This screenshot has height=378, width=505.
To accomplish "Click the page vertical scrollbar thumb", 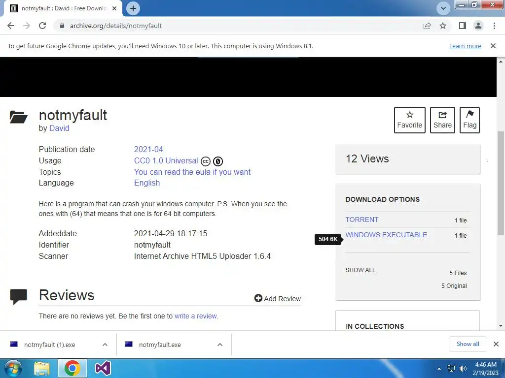I will [501, 183].
